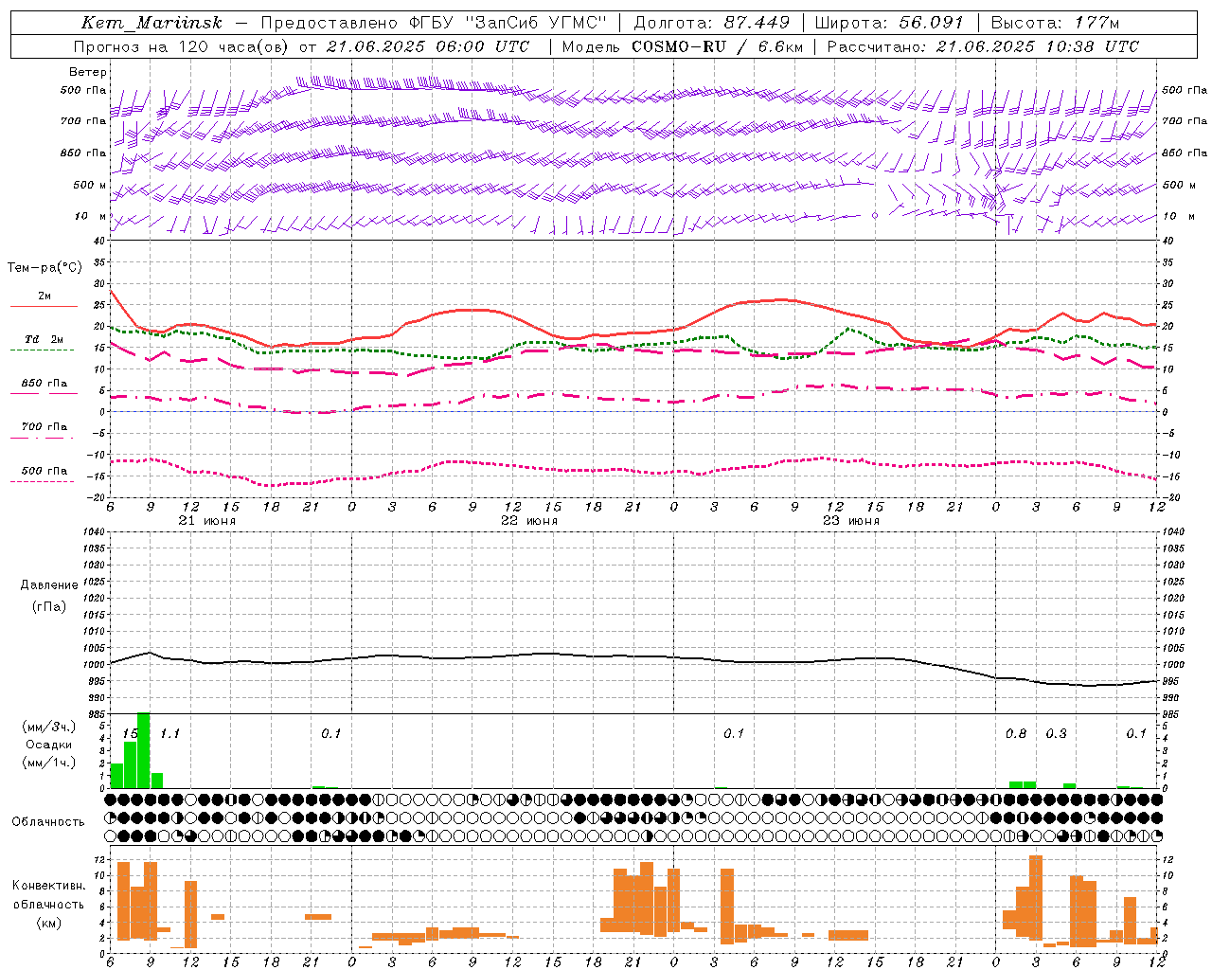The height and width of the screenshot is (970, 1212).
Task: Click the 23 июня date label
Action: click(x=851, y=521)
